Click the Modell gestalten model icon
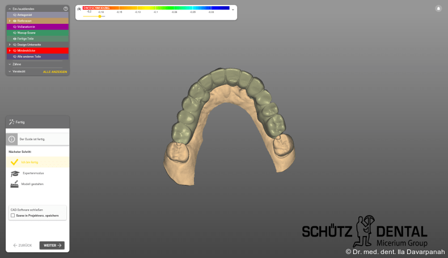 coord(14,184)
